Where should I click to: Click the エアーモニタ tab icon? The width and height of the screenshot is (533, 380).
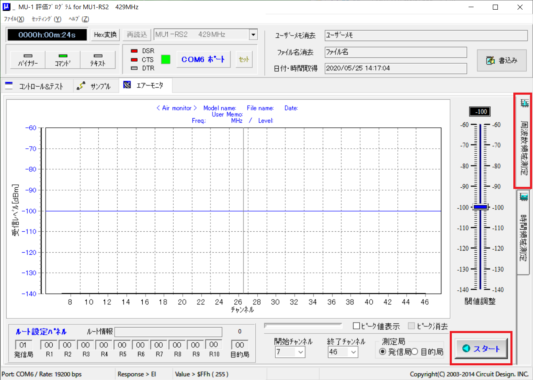point(127,85)
